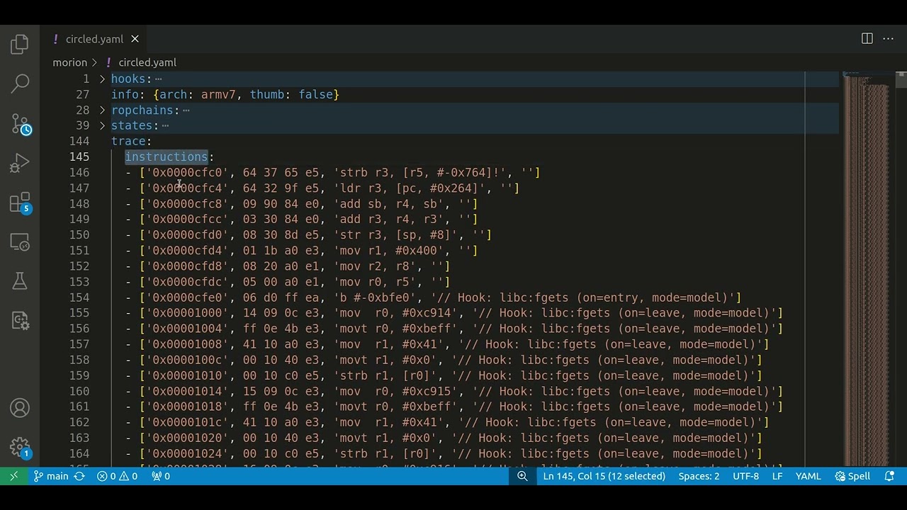The image size is (907, 510).
Task: Click address '0x0000cfc0' text
Action: tap(187, 172)
